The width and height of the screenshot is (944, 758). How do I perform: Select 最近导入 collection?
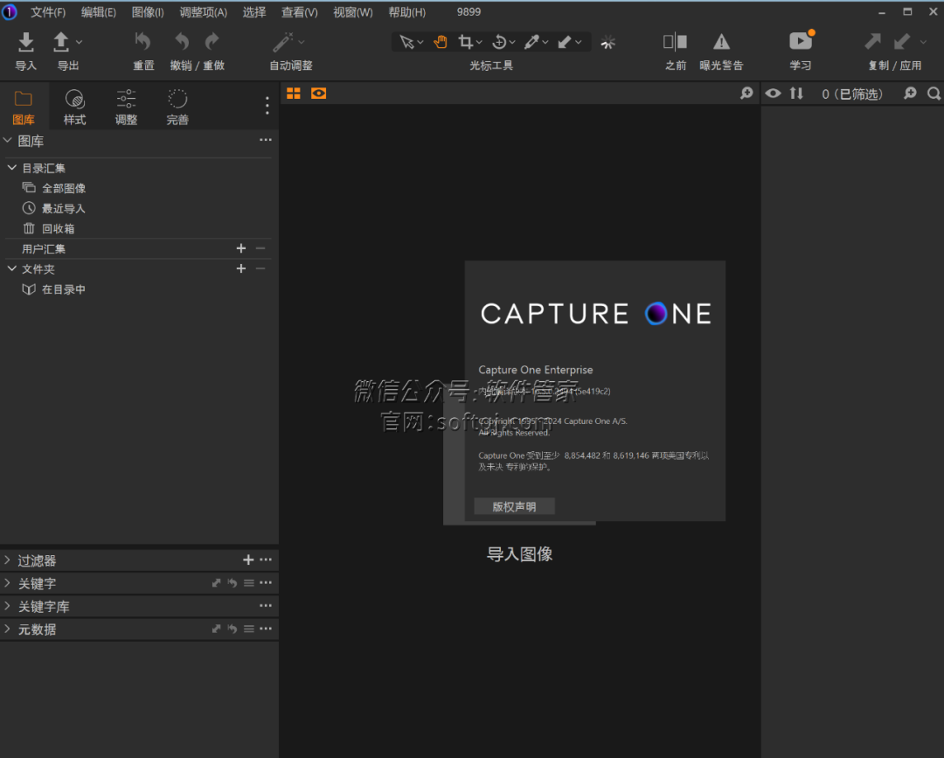[63, 209]
